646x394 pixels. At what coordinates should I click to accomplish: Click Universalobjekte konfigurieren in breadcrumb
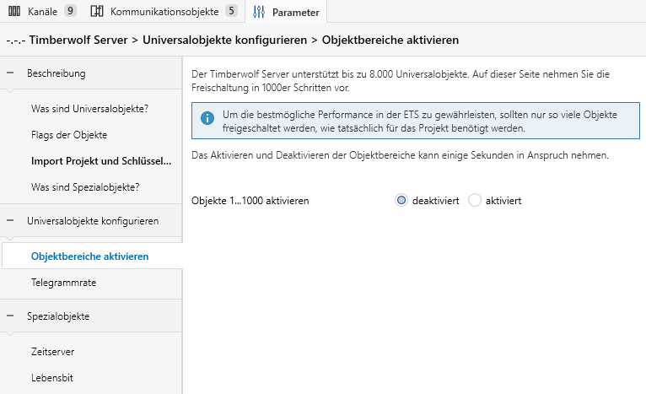225,40
